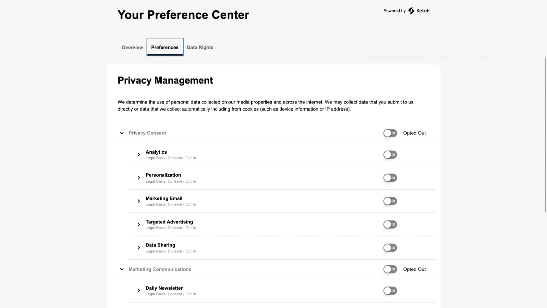
Task: Enable the Analytics consent toggle
Action: pos(390,154)
